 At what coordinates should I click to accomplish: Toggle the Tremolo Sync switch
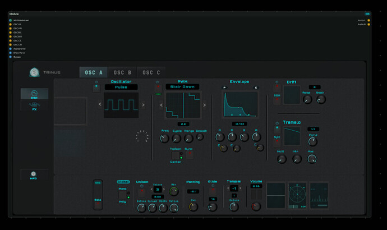click(x=277, y=142)
